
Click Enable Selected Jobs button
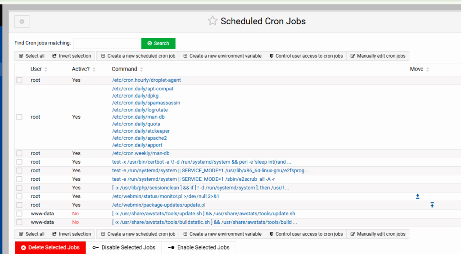[199, 247]
